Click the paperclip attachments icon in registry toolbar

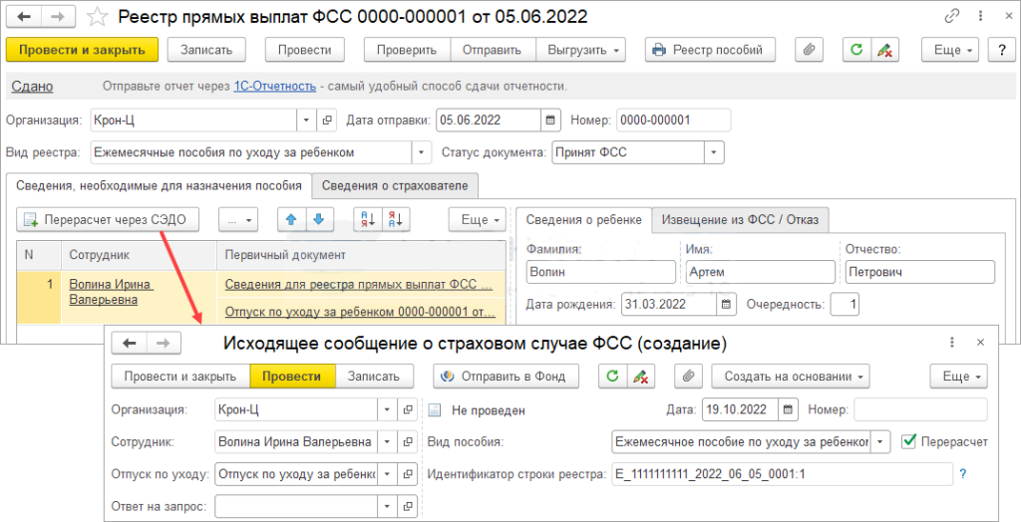pos(809,50)
